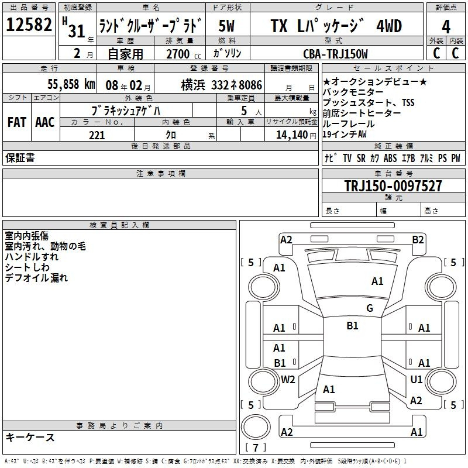The height and width of the screenshot is (468, 468).
Task: Select the 自家用 vehicle history value
Action: (125, 54)
